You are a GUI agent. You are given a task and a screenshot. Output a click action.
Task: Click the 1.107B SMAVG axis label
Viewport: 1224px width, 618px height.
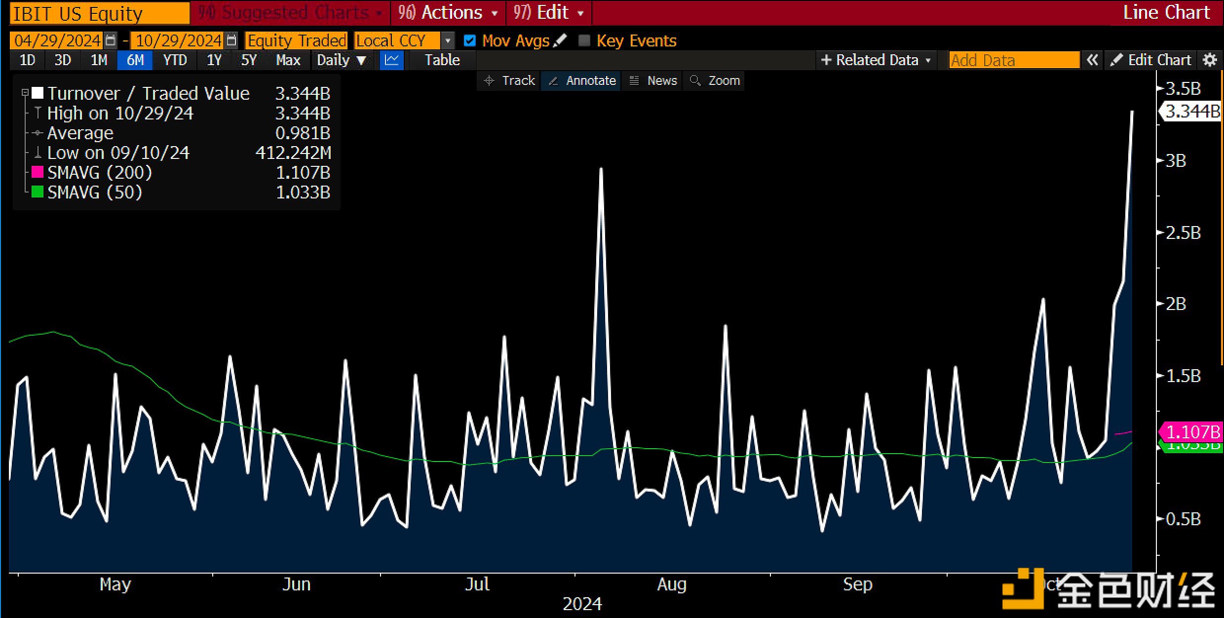pyautogui.click(x=1192, y=432)
